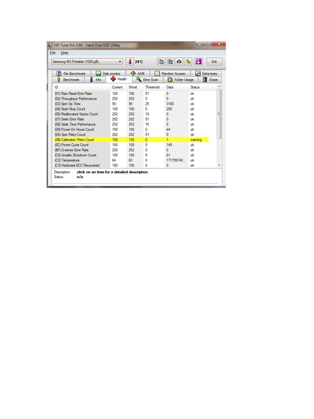This screenshot has width=314, height=419.
Task: Click the thermometer temperature icon button
Action: (x=130, y=61)
